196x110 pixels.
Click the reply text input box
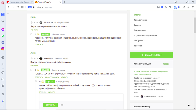pyautogui.click(x=81, y=97)
